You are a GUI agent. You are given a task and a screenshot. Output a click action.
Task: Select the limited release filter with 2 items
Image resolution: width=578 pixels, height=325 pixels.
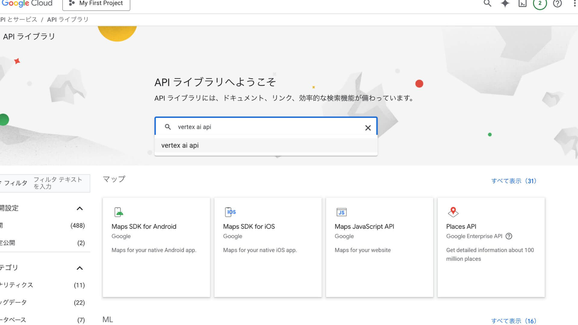tap(42, 243)
